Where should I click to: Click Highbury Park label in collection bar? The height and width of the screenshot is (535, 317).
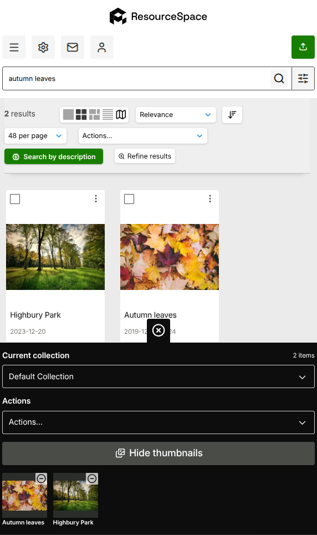(73, 522)
